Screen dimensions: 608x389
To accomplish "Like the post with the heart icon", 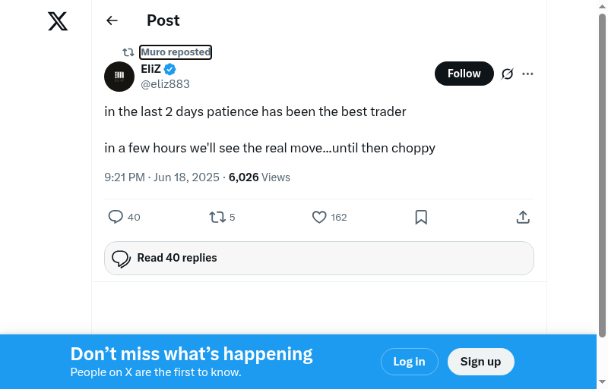I will click(x=319, y=217).
